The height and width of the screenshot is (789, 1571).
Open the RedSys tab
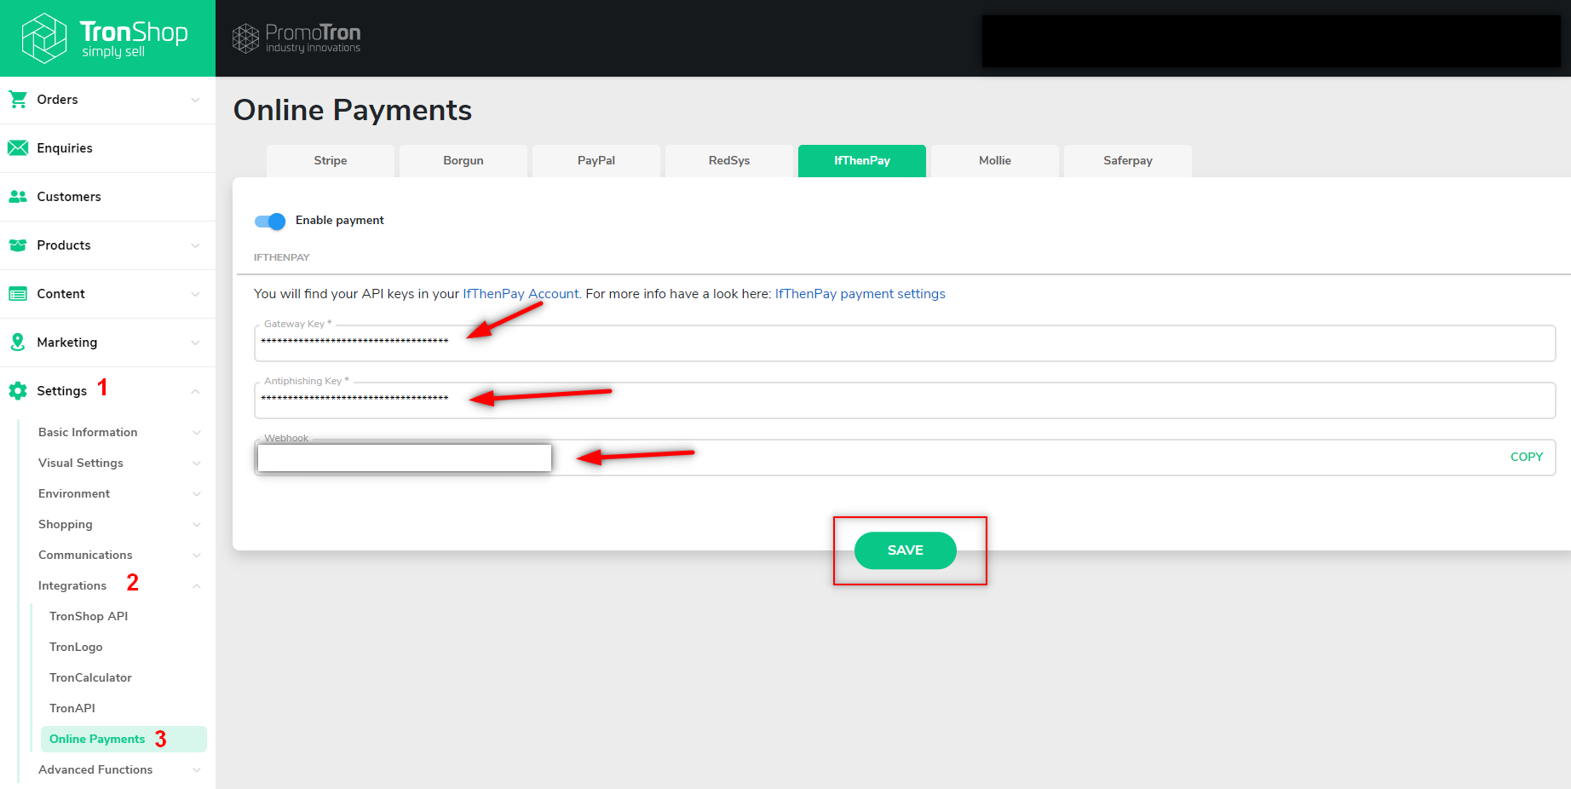click(x=729, y=161)
